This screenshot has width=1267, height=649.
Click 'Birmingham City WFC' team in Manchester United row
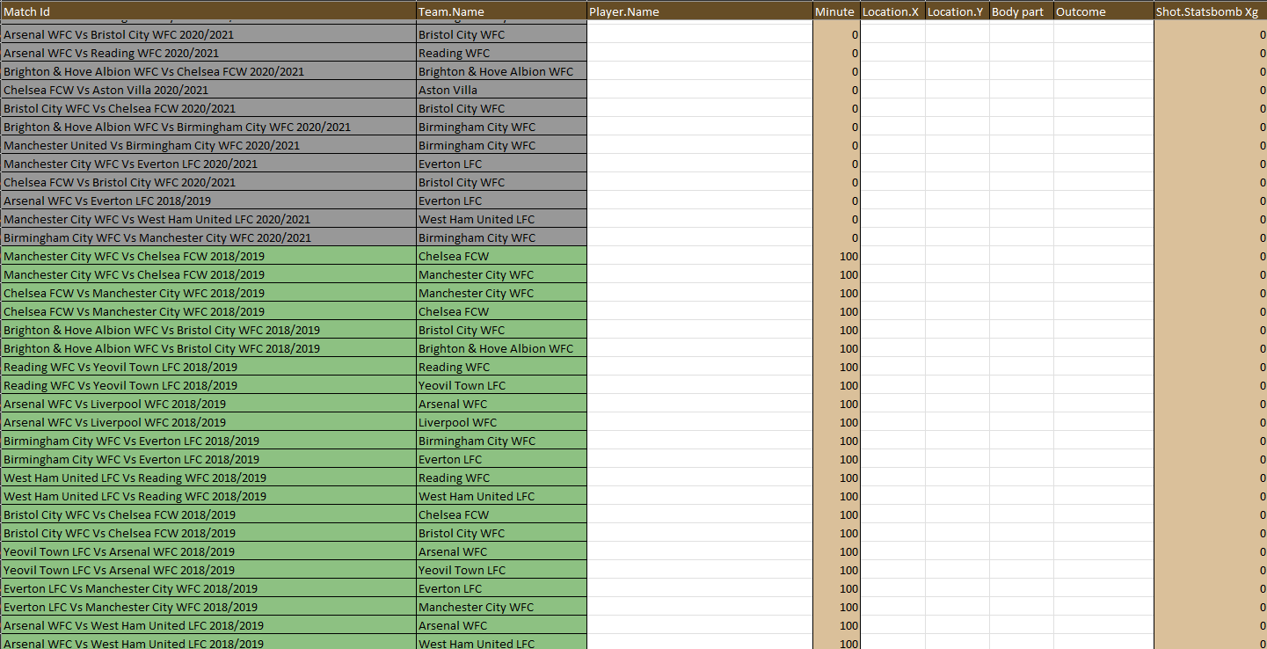(501, 145)
